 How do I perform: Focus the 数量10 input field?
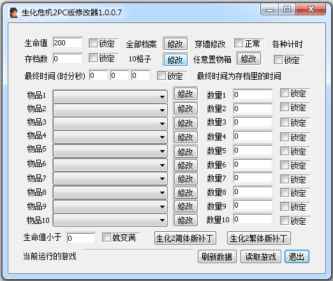click(x=253, y=219)
